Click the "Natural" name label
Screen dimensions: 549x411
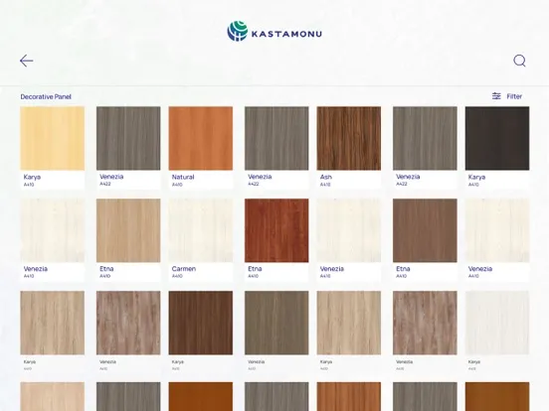click(x=183, y=177)
